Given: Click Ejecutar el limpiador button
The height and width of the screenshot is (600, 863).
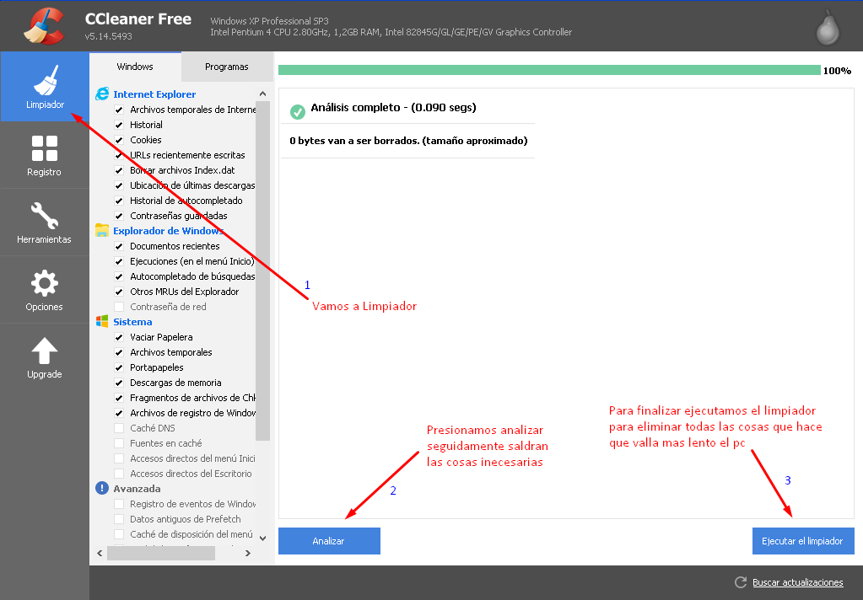Looking at the screenshot, I should [x=803, y=541].
